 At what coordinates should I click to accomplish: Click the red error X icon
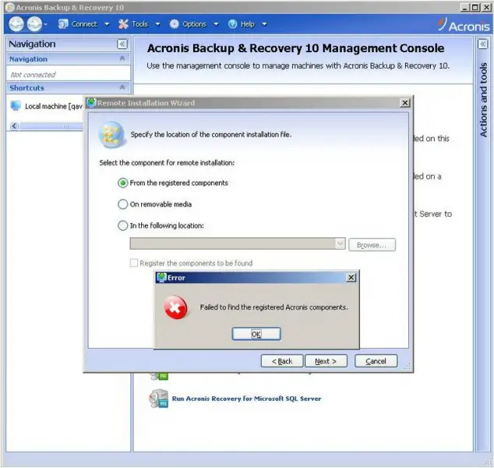tap(175, 307)
